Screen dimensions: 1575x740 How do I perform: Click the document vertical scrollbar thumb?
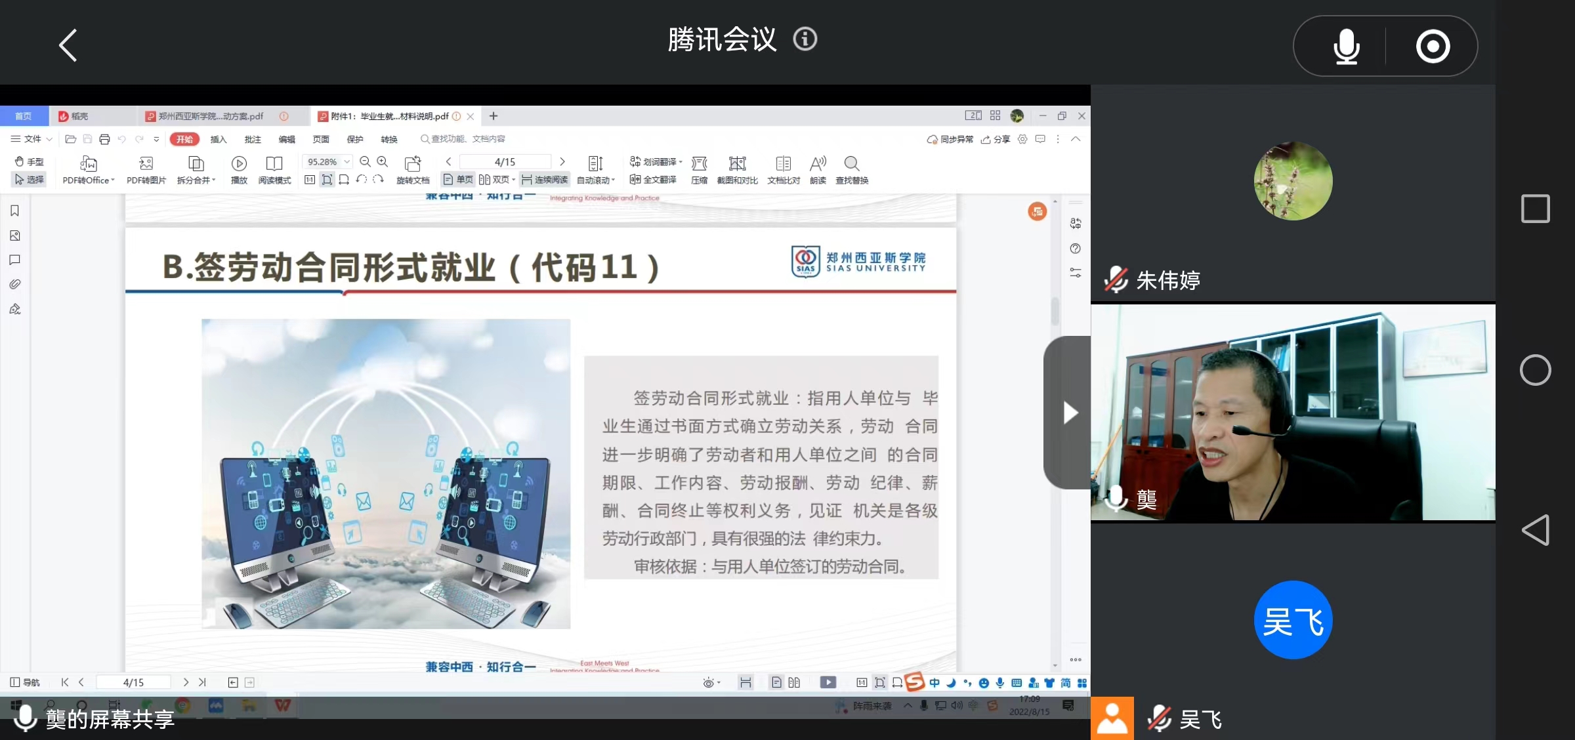coord(1055,311)
